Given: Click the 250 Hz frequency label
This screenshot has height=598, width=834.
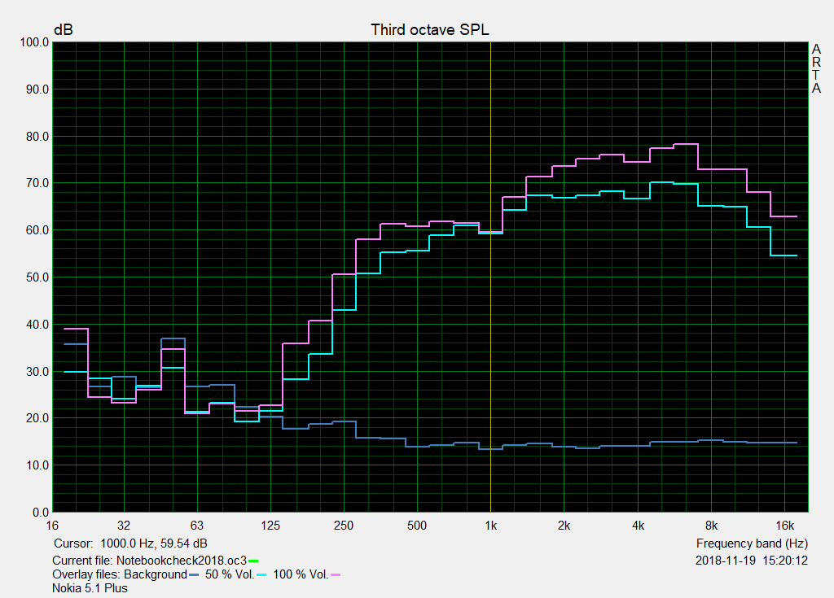Looking at the screenshot, I should click(x=344, y=526).
